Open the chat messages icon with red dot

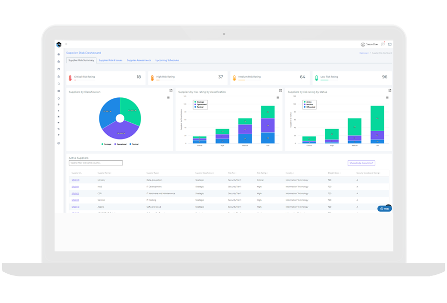(x=383, y=44)
